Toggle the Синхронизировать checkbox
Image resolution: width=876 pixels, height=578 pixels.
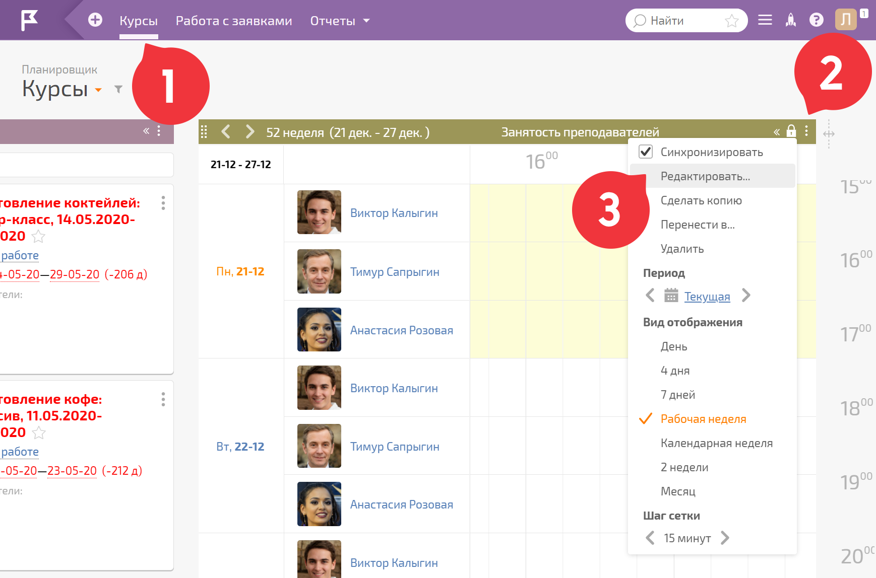(646, 152)
